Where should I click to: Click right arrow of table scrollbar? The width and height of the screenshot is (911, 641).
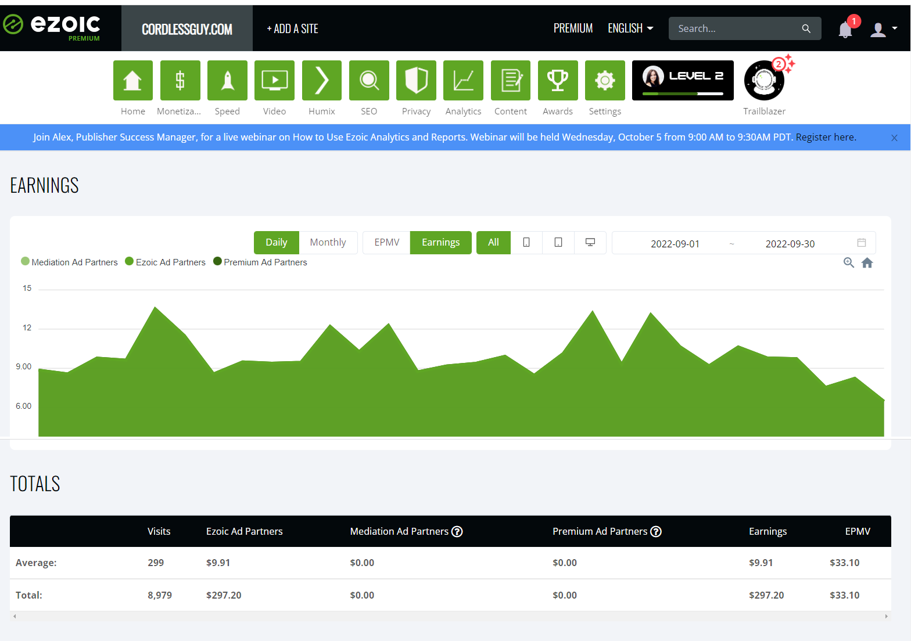886,617
